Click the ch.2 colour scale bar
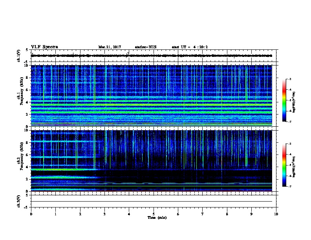The width and height of the screenshot is (311, 240). tap(284, 165)
